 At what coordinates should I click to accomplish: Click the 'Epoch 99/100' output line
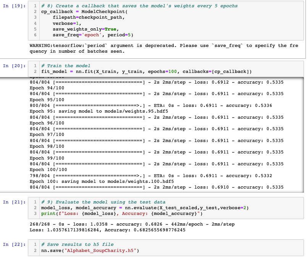(47, 158)
